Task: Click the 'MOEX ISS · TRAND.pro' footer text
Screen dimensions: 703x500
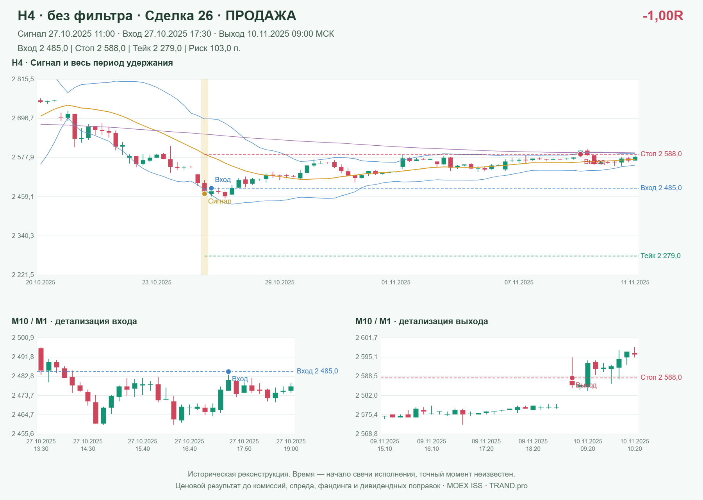Action: click(x=487, y=486)
